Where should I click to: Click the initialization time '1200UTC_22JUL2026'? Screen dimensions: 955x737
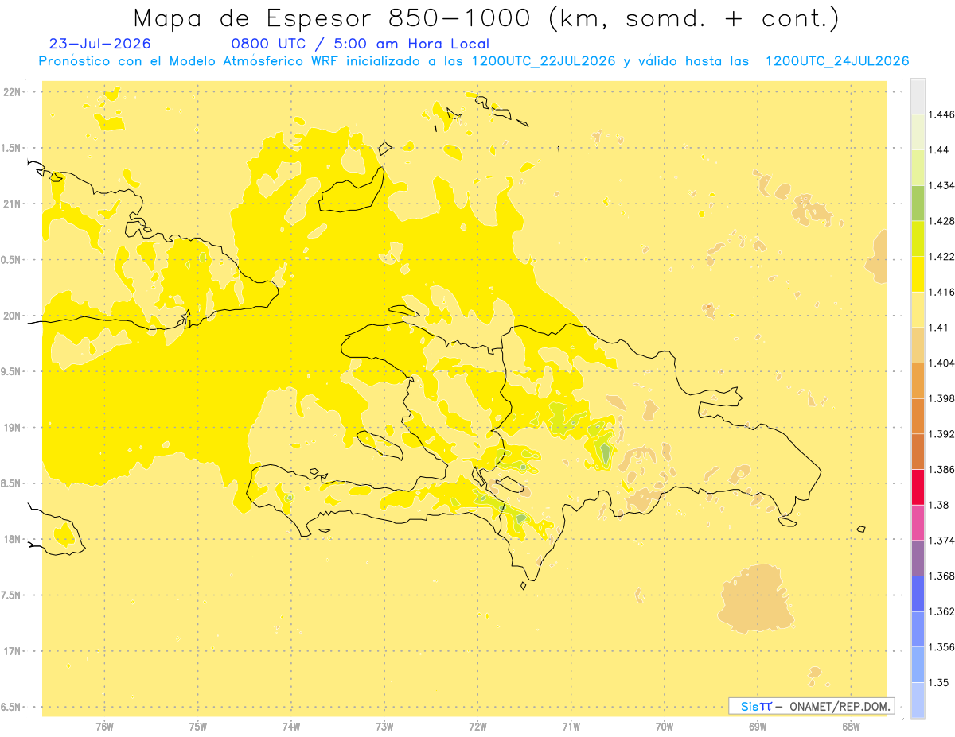[544, 61]
